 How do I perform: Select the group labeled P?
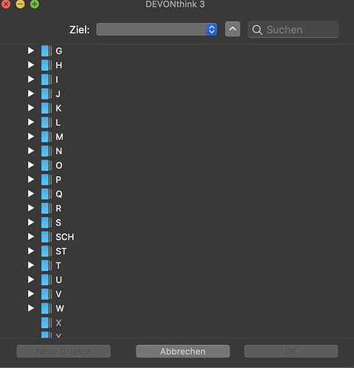pos(58,180)
